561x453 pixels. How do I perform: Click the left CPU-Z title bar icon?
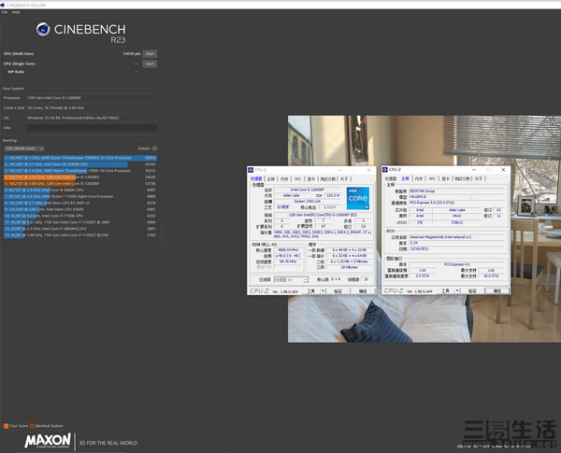(x=251, y=169)
